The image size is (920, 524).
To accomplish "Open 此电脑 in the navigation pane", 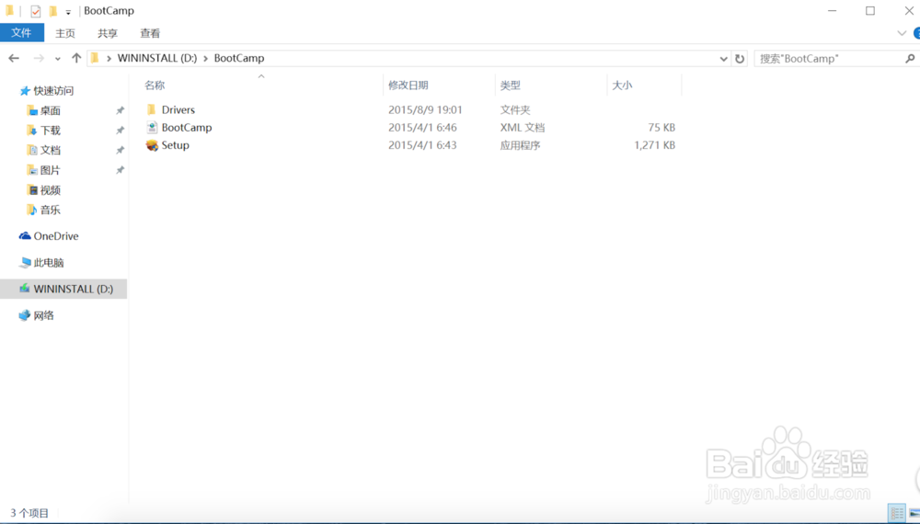I will (49, 263).
